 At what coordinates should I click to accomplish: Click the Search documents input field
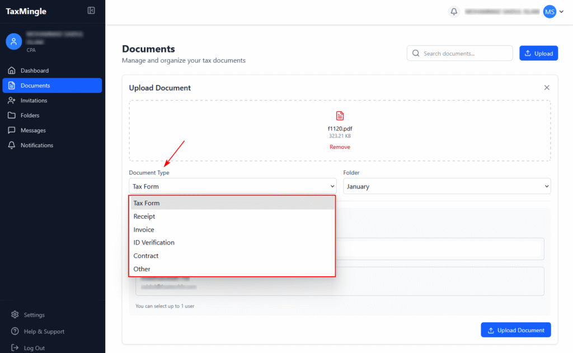464,54
